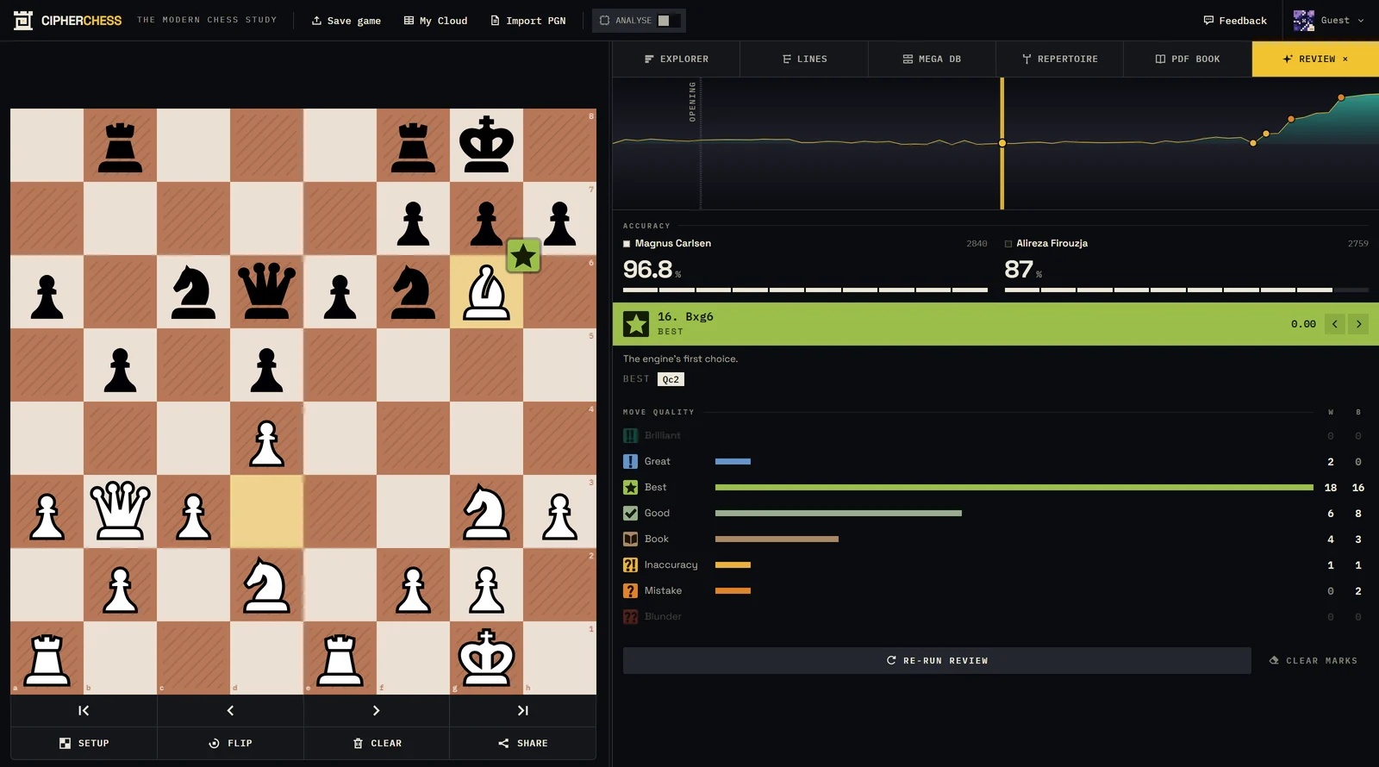This screenshot has height=767, width=1379.
Task: Open the PDF Book tab
Action: point(1188,59)
